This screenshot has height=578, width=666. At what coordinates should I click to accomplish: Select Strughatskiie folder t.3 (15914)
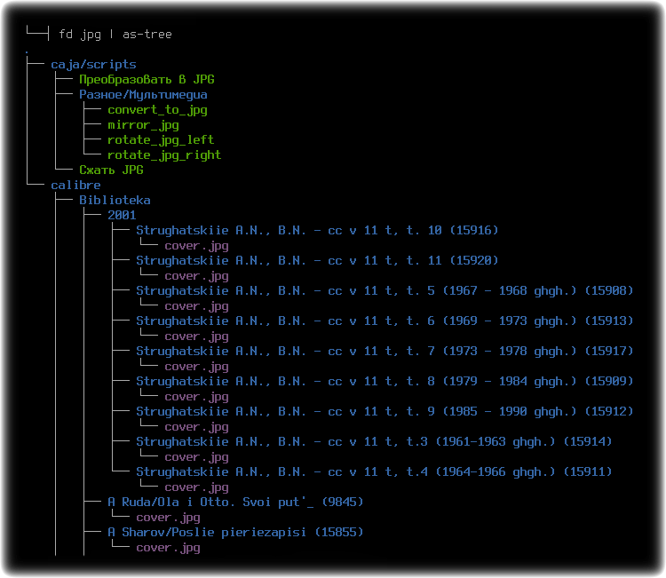pos(374,441)
